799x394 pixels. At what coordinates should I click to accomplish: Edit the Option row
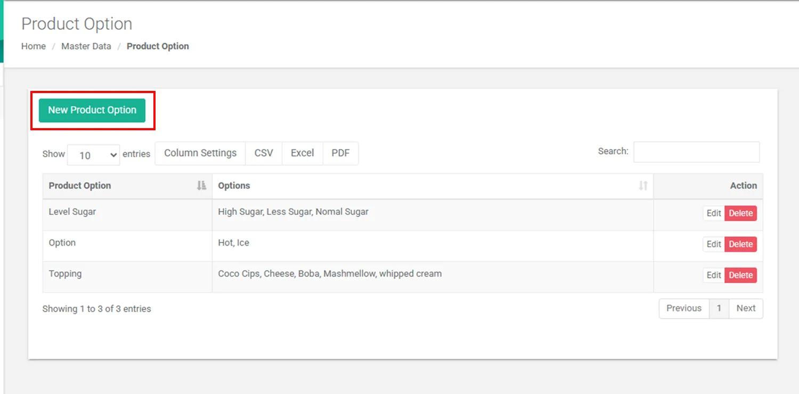coord(714,244)
